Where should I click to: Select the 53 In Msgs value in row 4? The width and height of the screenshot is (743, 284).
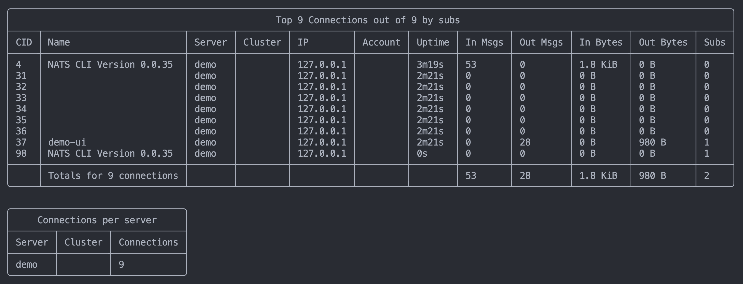pos(471,64)
